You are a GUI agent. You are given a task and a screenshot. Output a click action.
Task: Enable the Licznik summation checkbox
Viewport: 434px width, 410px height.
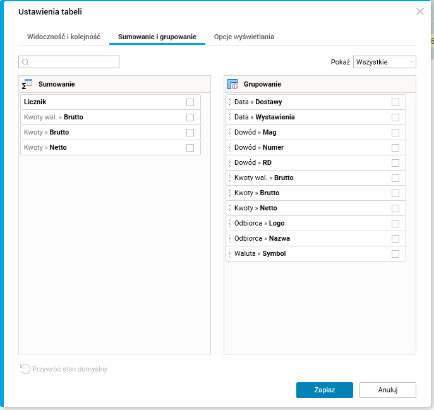[190, 102]
